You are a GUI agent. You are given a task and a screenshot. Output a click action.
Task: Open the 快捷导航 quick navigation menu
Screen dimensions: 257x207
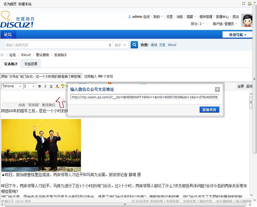click(237, 35)
